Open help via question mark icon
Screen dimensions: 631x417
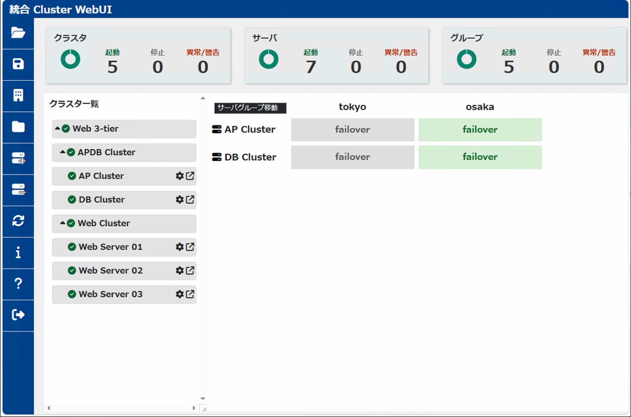[x=18, y=283]
